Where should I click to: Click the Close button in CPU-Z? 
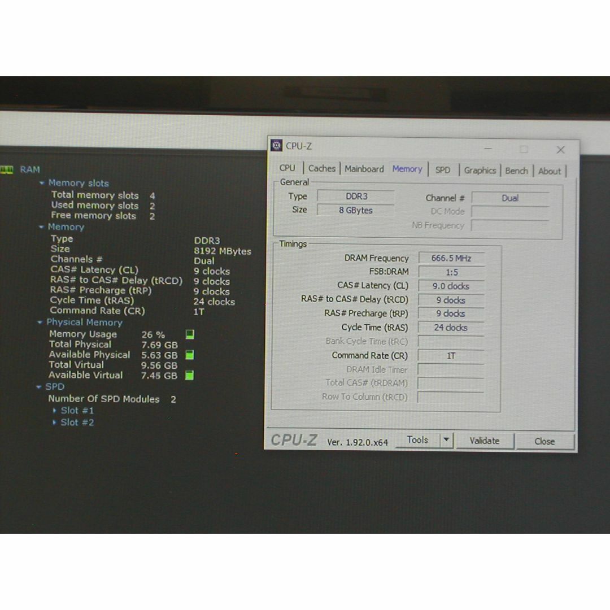click(544, 442)
